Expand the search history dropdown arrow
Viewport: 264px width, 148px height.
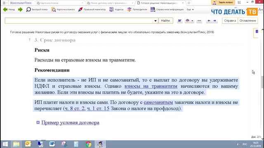coord(156,21)
